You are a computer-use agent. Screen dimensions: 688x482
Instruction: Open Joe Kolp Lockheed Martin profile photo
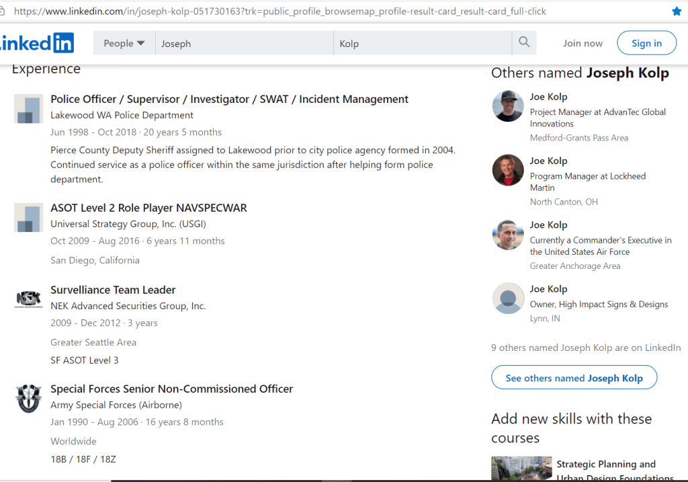508,171
